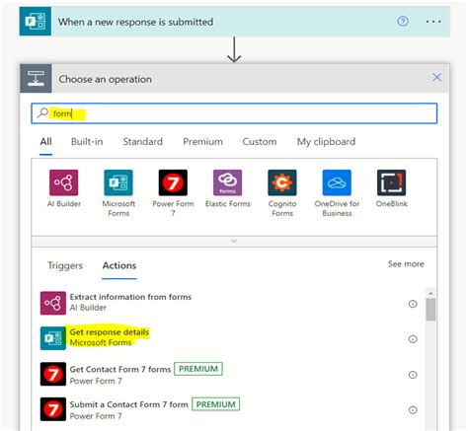Viewport: 468px width, 431px height.
Task: Switch to the Triggers tab
Action: (x=65, y=265)
